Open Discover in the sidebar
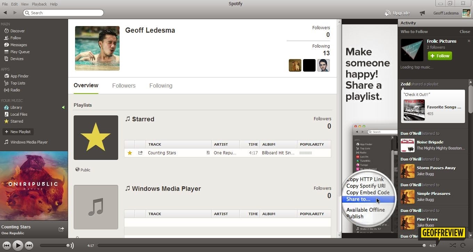 (x=17, y=31)
